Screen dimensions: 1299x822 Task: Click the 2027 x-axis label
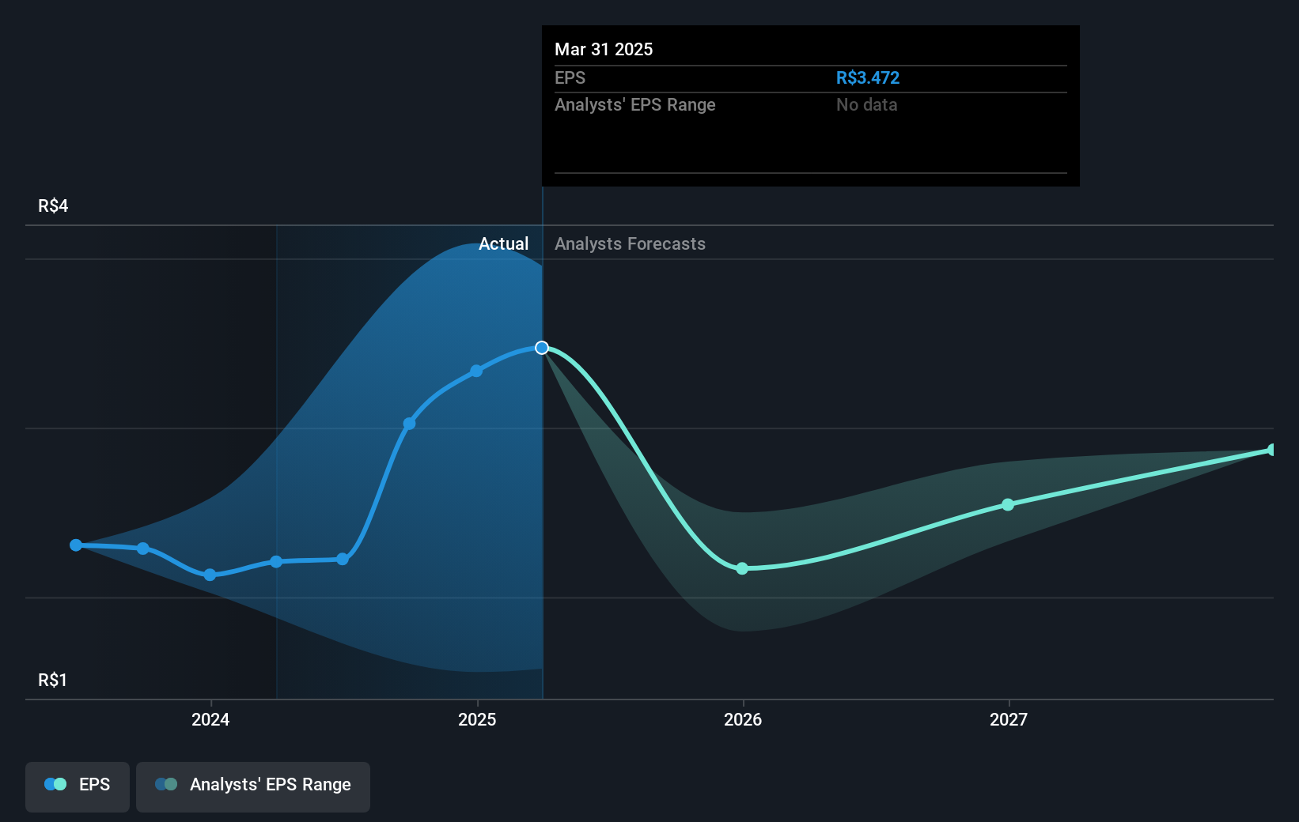1009,719
